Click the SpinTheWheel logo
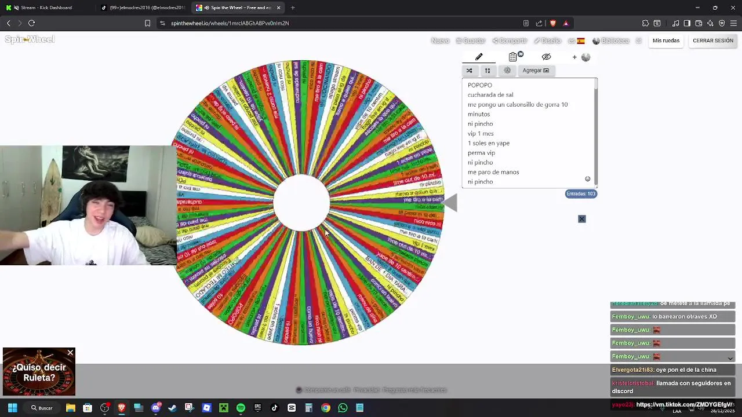The image size is (742, 417). (30, 39)
